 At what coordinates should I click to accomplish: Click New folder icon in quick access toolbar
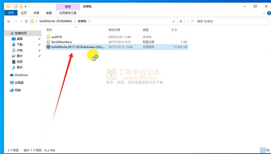(x=21, y=6)
